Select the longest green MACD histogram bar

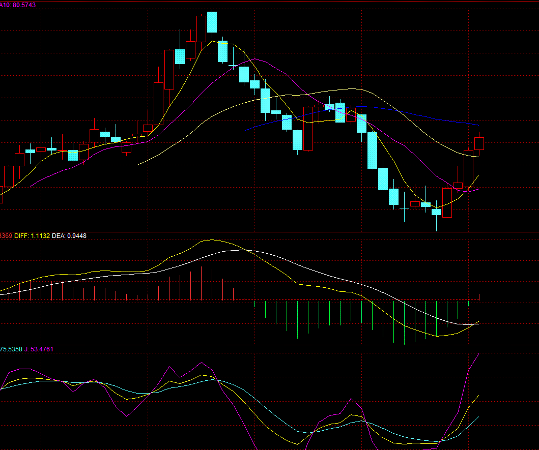pos(404,321)
